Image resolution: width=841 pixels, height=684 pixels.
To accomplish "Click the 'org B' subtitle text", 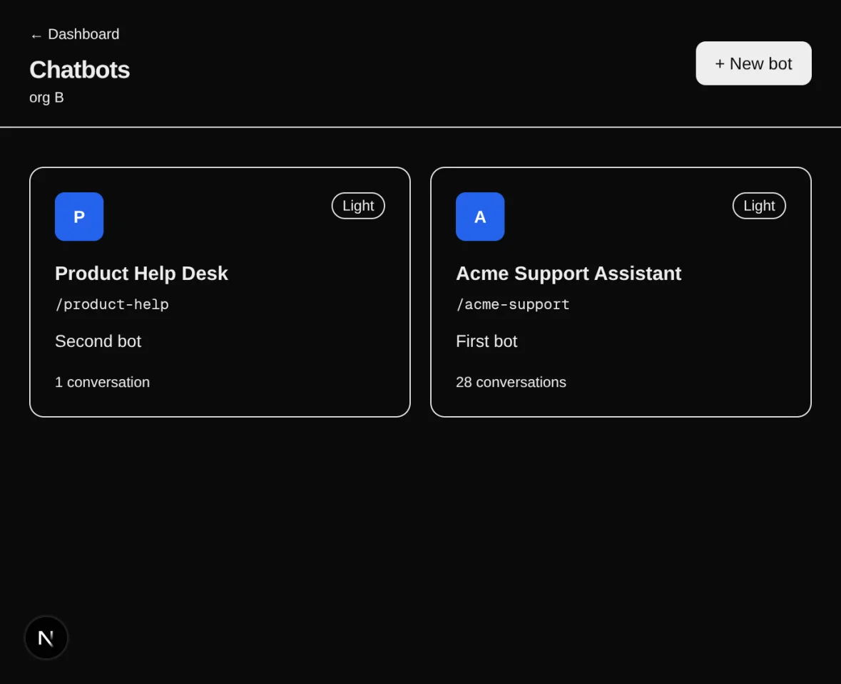I will coord(46,98).
